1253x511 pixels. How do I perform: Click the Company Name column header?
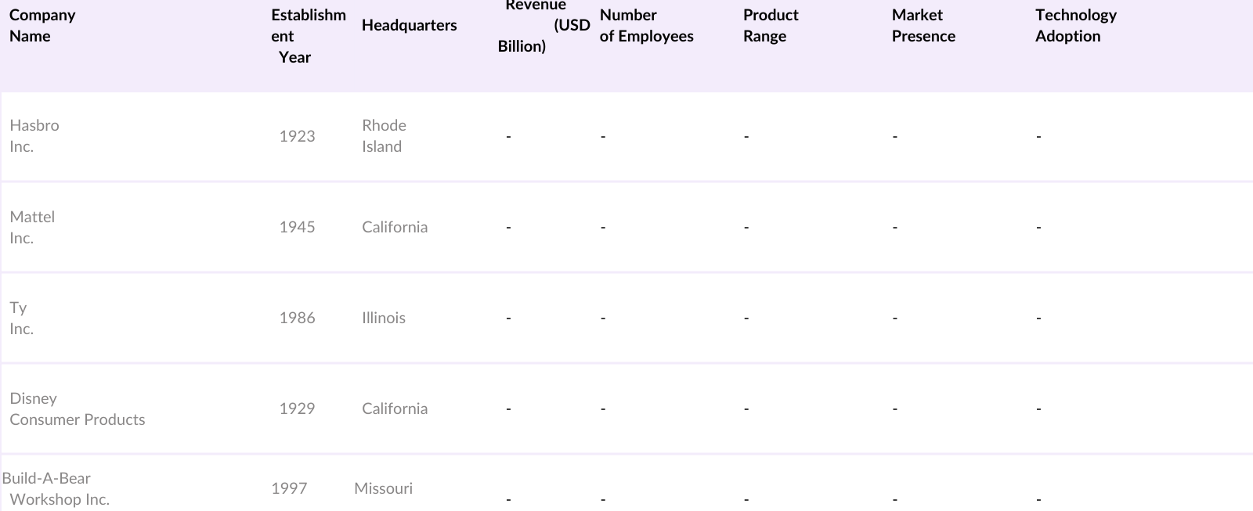42,26
